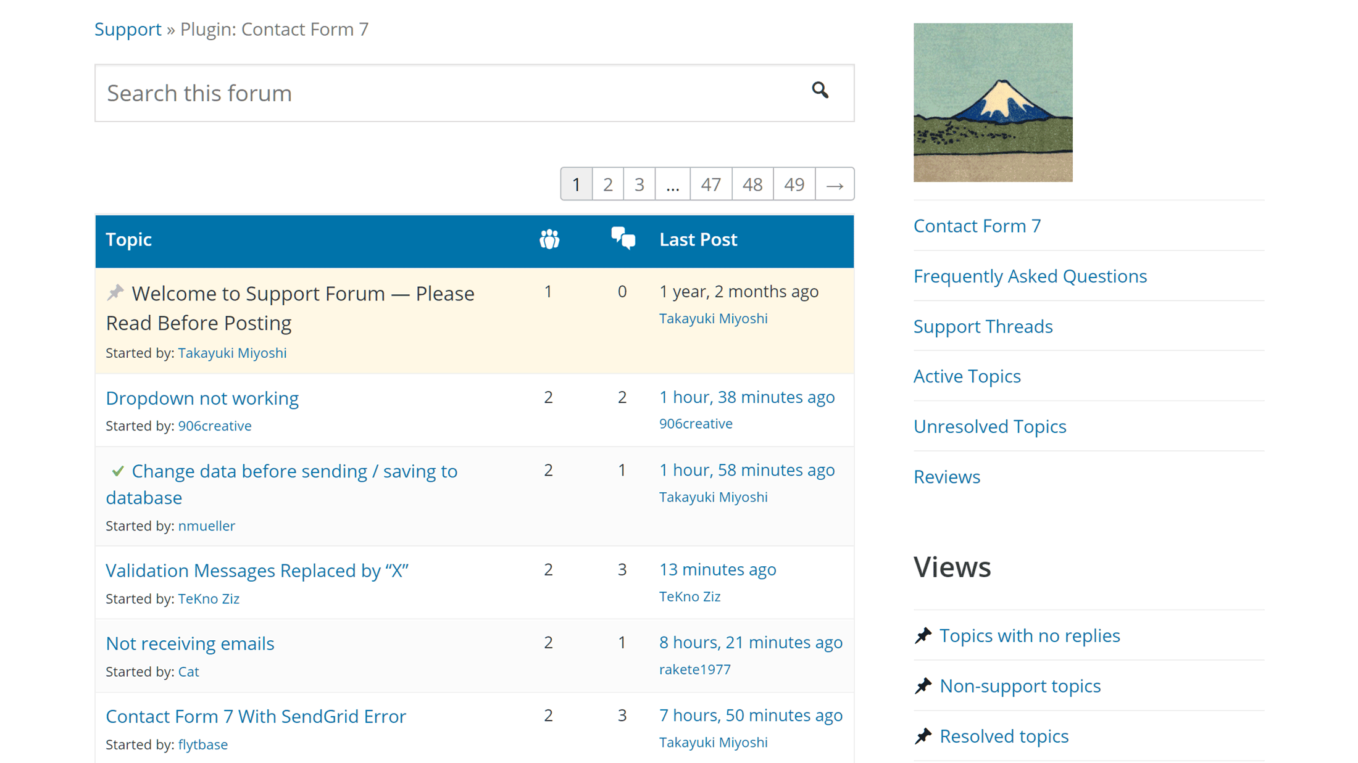Open the Support breadcrumb link
1358x763 pixels.
pyautogui.click(x=128, y=29)
